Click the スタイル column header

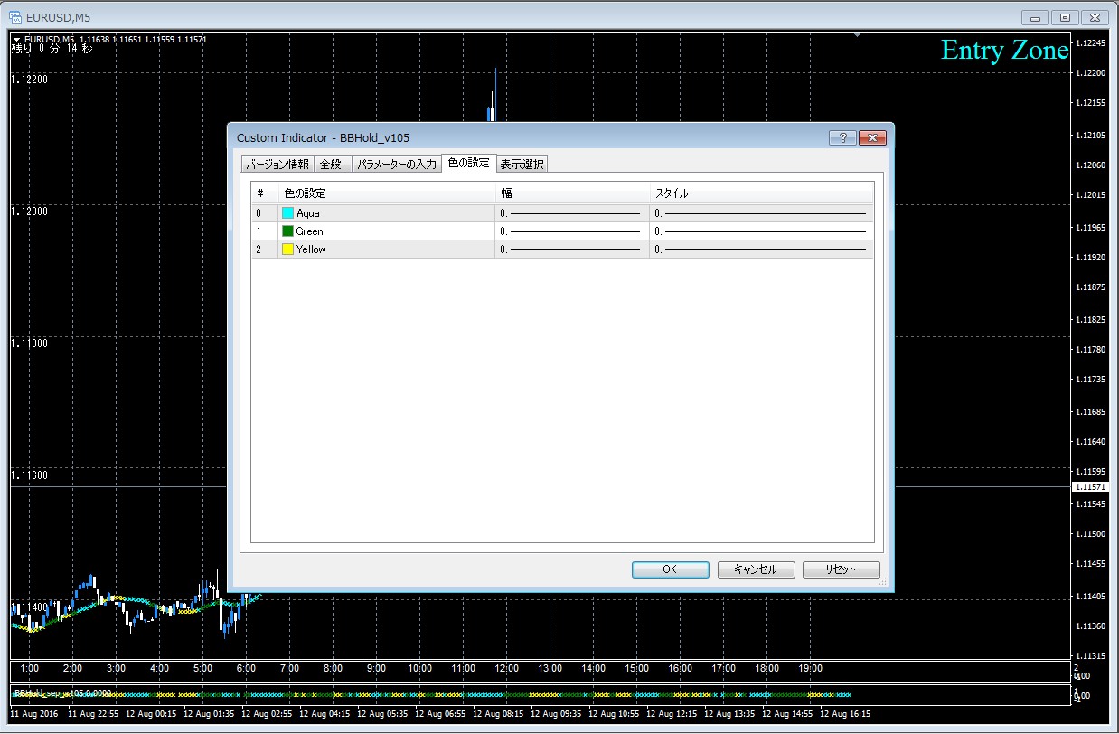pos(761,193)
